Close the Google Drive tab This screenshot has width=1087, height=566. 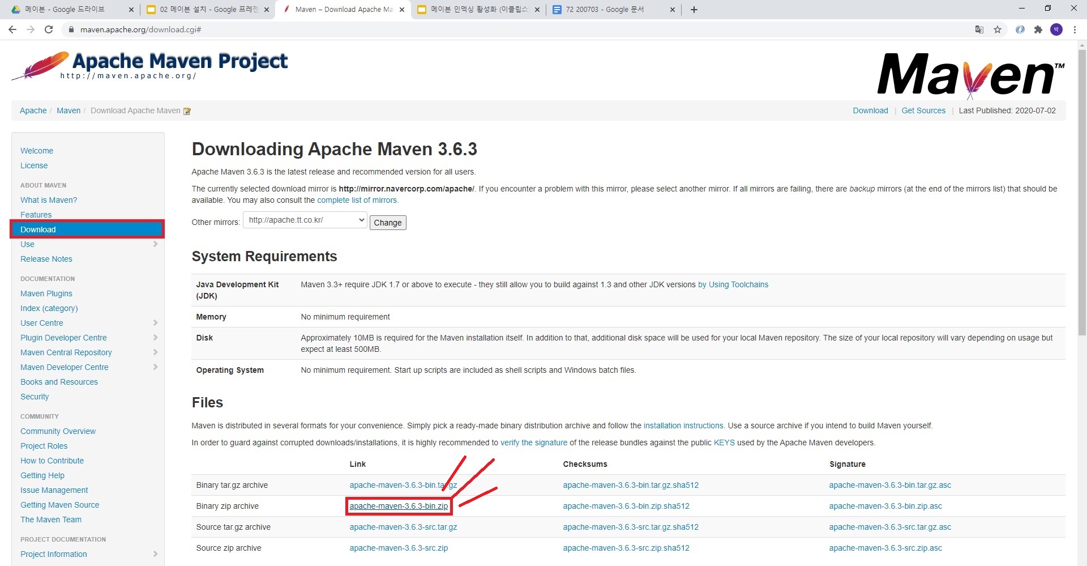coord(131,10)
